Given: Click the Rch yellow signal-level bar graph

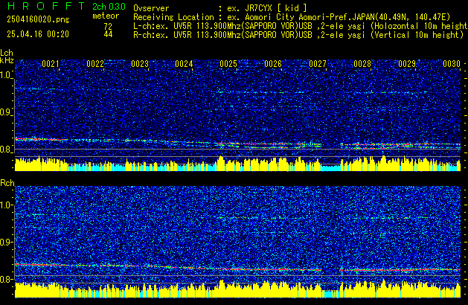Looking at the screenshot, I should (237, 289).
